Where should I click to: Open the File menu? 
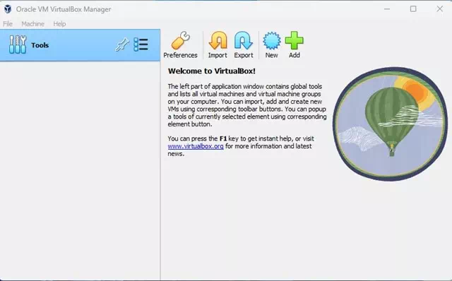click(8, 24)
